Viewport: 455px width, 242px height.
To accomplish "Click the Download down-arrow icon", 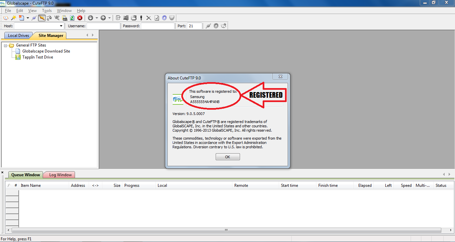I will pos(90,18).
